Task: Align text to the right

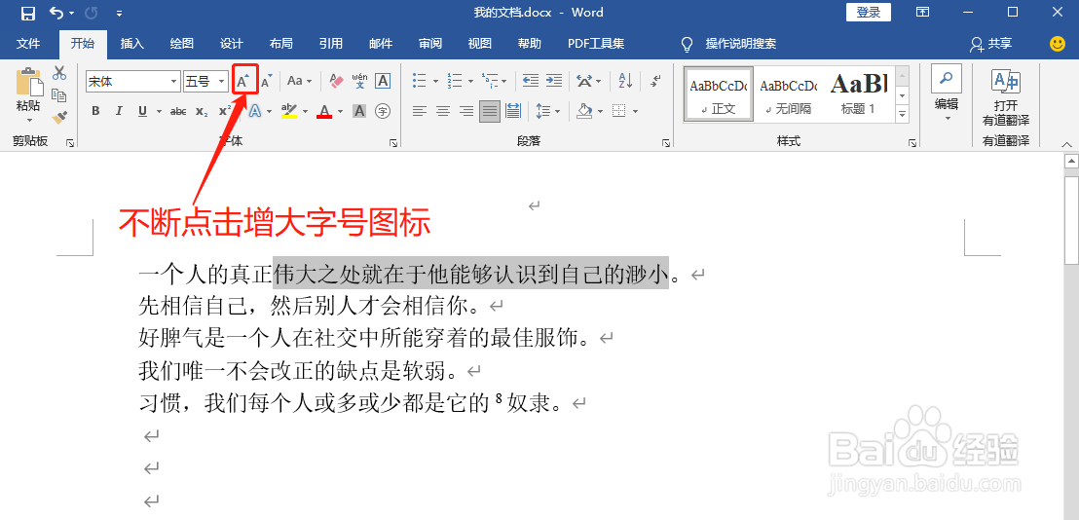Action: 466,111
